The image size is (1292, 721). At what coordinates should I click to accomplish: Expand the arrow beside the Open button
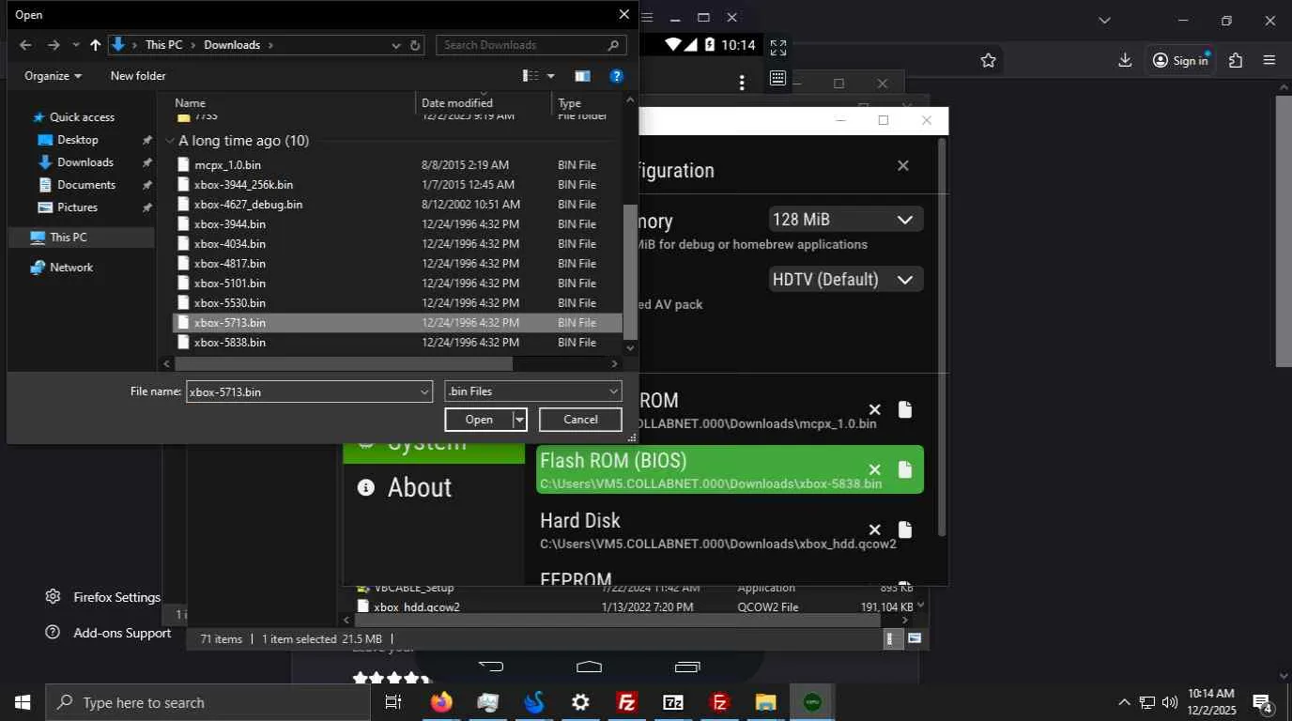(x=519, y=420)
